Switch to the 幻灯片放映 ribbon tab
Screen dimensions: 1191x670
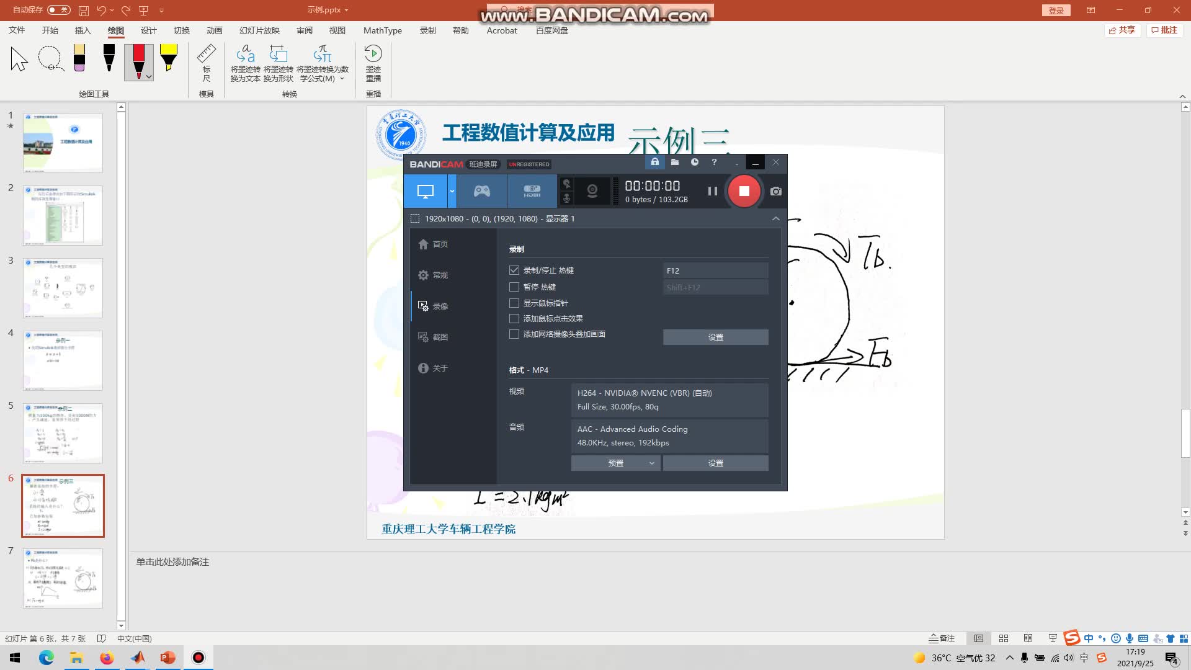point(259,30)
